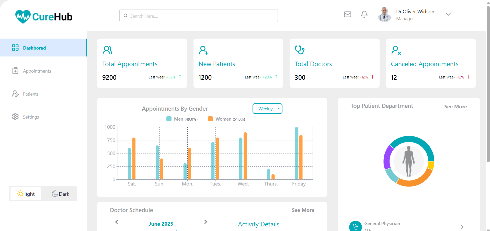This screenshot has width=490, height=231.
Task: Click See More in Doctor Schedule
Action: pyautogui.click(x=303, y=210)
